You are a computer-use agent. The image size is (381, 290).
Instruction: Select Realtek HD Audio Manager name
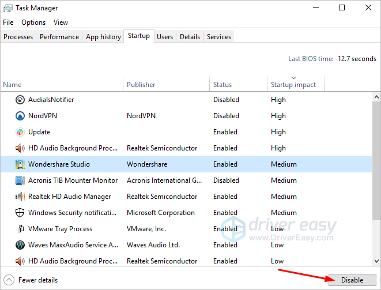[x=70, y=197]
